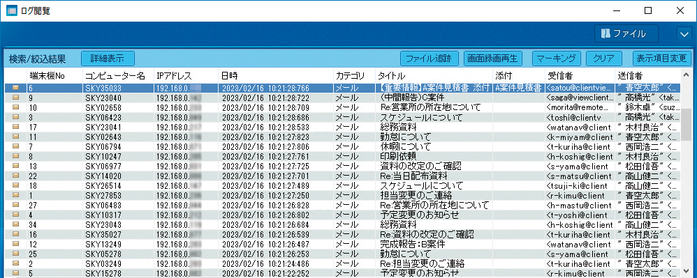697x278 pixels.
Task: Click the ファイル追跡 button
Action: (x=429, y=58)
